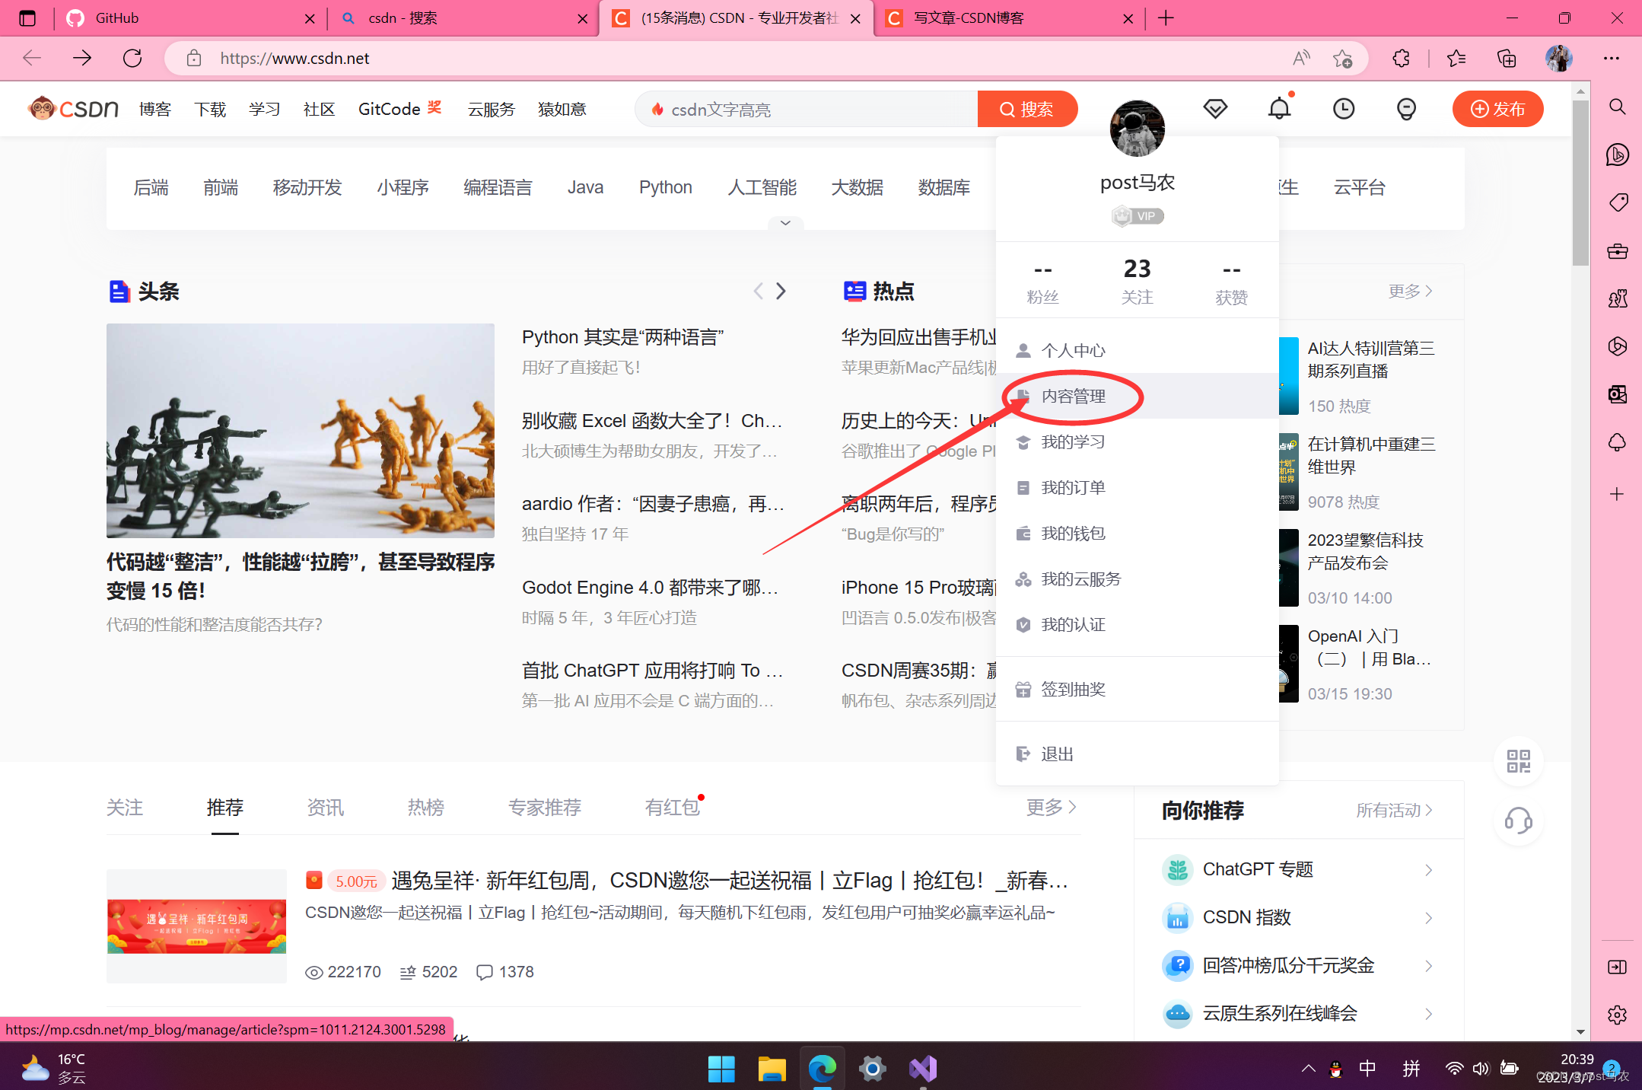Click the floating QR code icon
Screen dimensions: 1642x1090
click(1519, 761)
